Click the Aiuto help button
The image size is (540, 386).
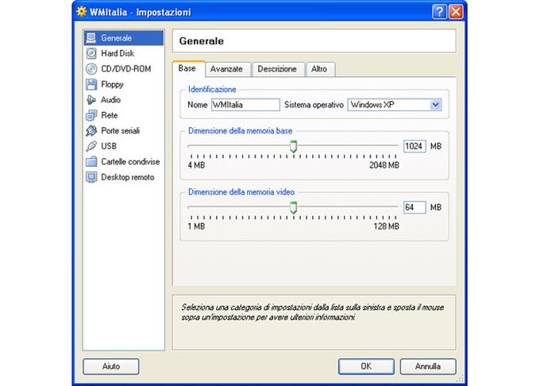[111, 366]
